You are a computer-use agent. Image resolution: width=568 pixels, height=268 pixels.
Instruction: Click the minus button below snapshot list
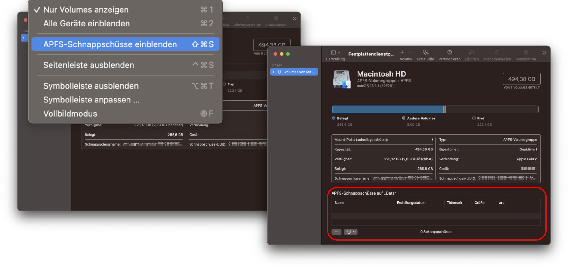(336, 232)
